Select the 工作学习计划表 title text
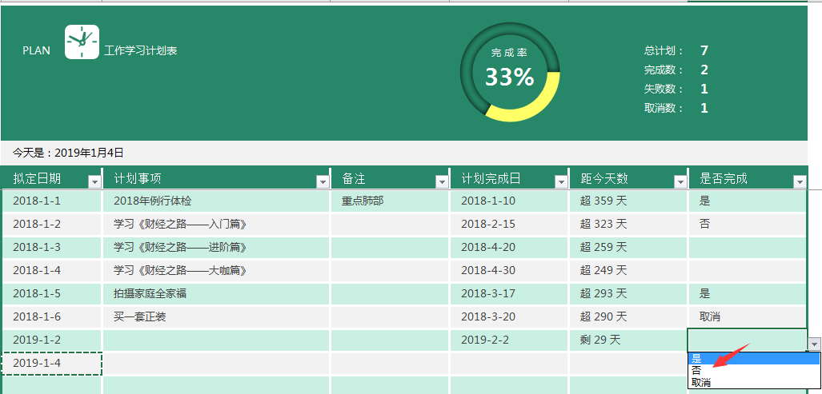This screenshot has height=394, width=822. point(141,51)
